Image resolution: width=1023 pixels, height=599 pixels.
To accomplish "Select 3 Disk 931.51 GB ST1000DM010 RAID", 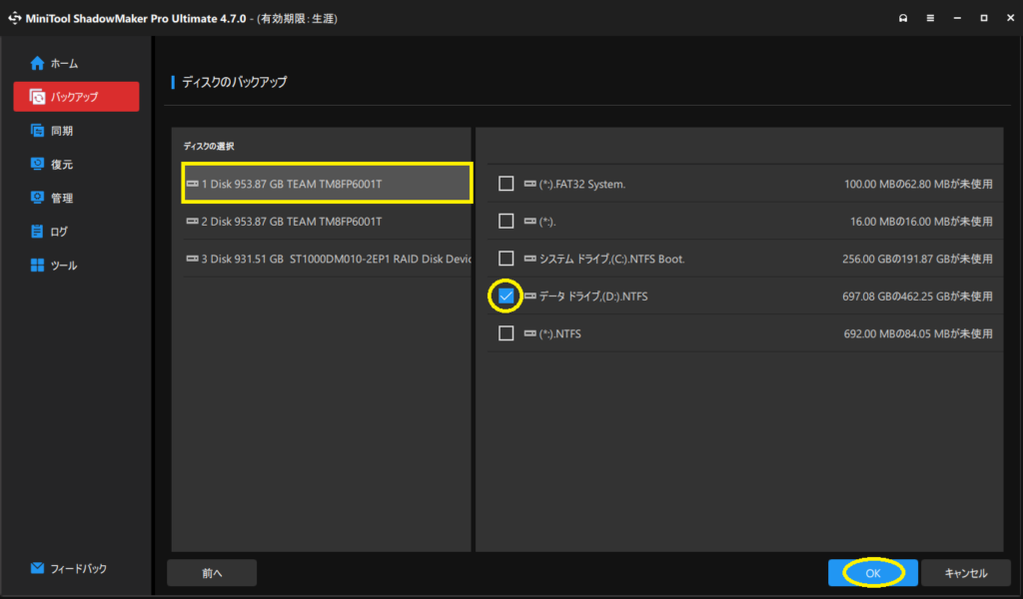I will click(327, 259).
